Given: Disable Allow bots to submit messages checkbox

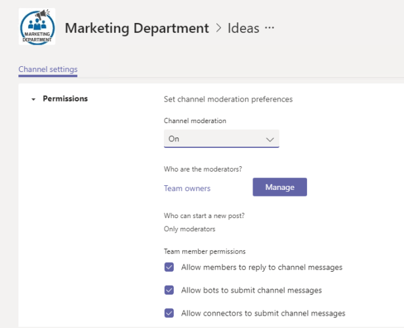Looking at the screenshot, I should pyautogui.click(x=169, y=290).
